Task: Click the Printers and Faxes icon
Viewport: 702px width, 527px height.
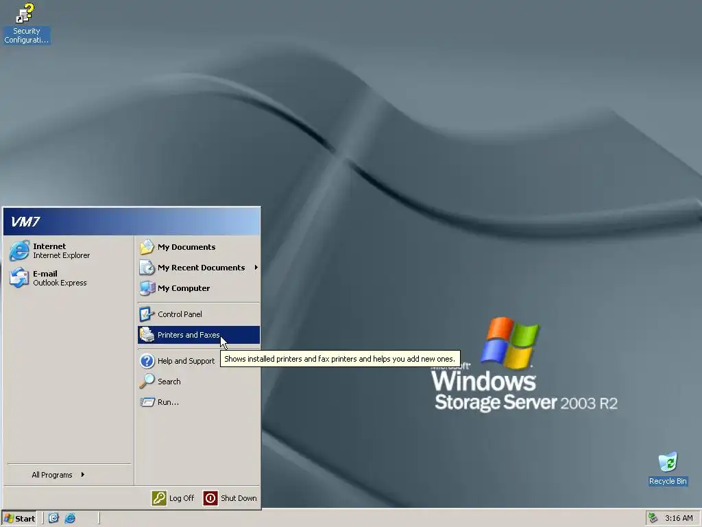Action: point(147,335)
